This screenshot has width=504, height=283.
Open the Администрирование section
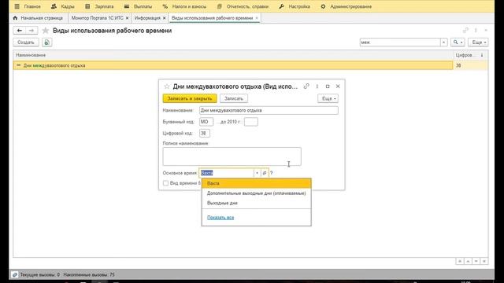pyautogui.click(x=346, y=6)
